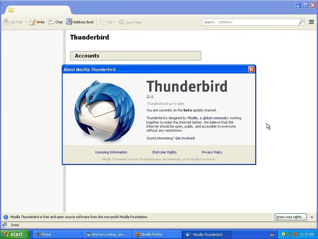Click version number 22.0 text
The height and width of the screenshot is (239, 318).
[150, 97]
